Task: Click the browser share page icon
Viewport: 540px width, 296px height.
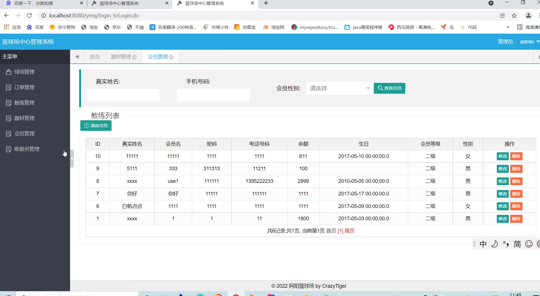Action: click(503, 16)
